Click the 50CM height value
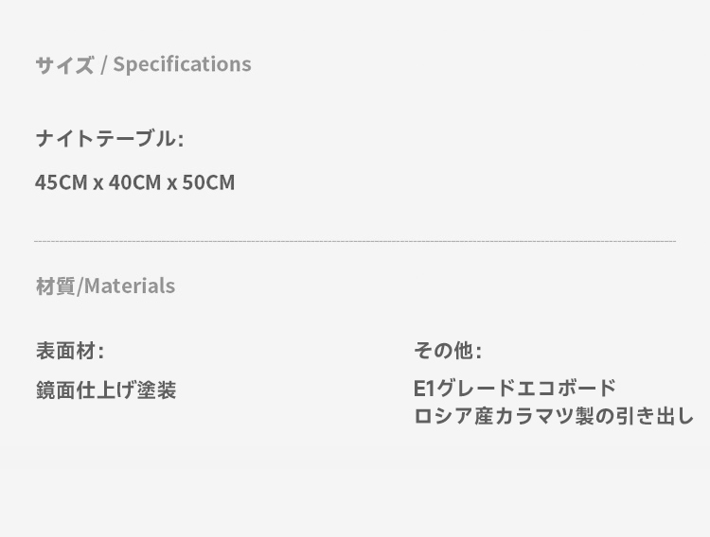 (x=208, y=182)
